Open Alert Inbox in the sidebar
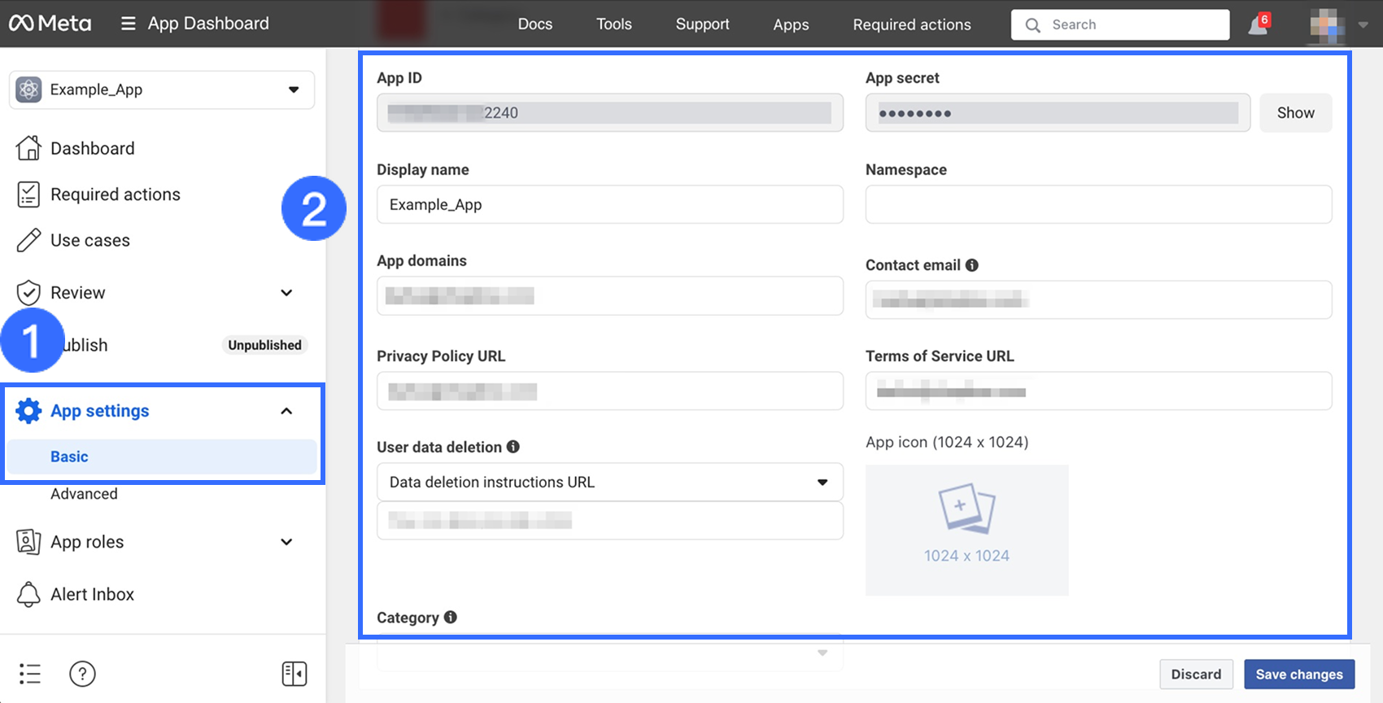 coord(93,594)
